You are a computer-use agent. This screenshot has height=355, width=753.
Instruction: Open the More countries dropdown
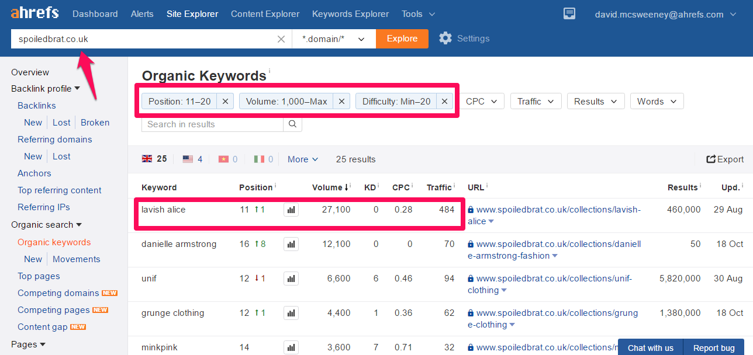point(303,159)
